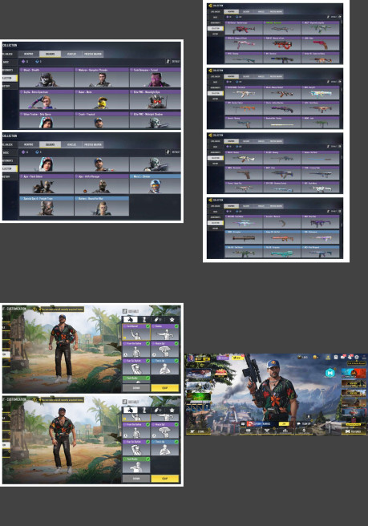Screen dimensions: 368x526
Task: Select Special Ops 4 Freight Train card
Action: coord(47,206)
